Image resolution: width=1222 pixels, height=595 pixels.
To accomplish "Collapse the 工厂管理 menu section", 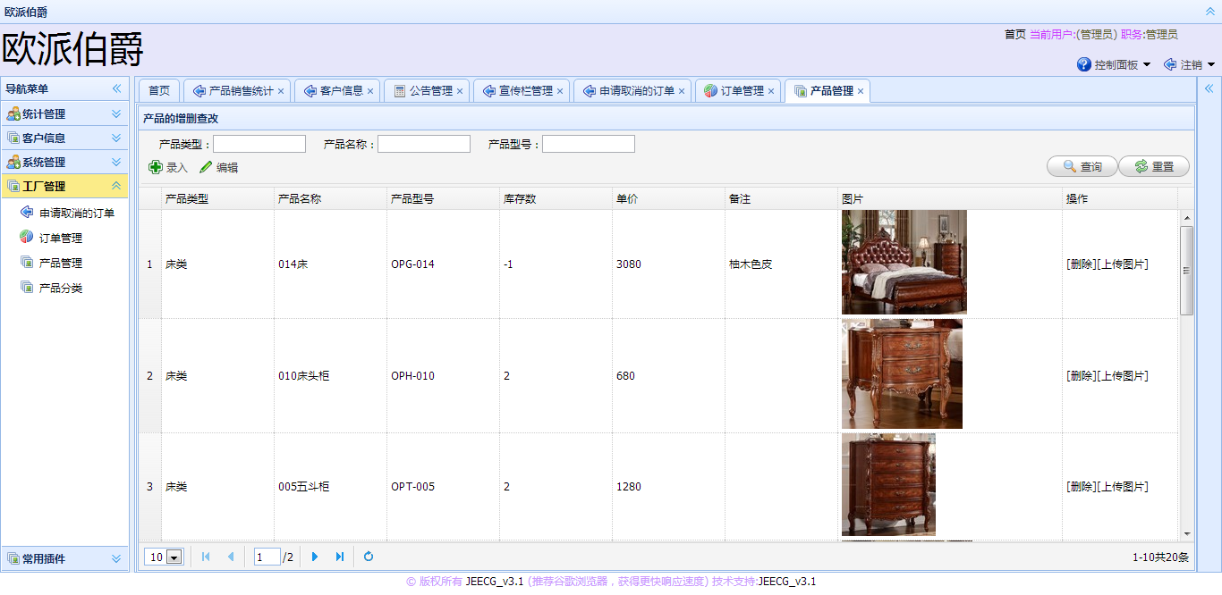I will [116, 187].
